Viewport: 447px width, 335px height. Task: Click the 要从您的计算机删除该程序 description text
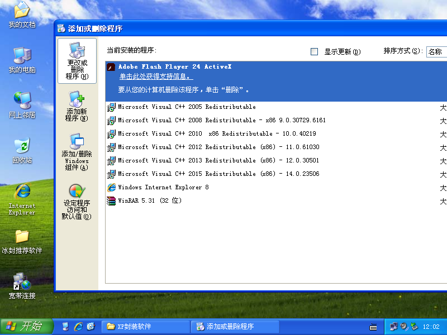(x=183, y=90)
